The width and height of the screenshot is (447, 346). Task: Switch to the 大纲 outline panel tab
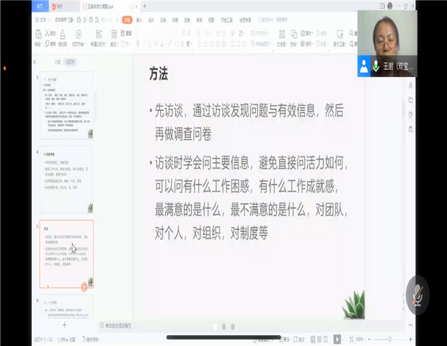tap(57, 63)
